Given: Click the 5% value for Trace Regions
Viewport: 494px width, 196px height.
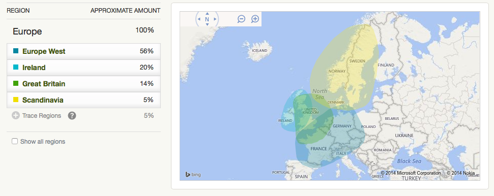Looking at the screenshot, I should (149, 115).
